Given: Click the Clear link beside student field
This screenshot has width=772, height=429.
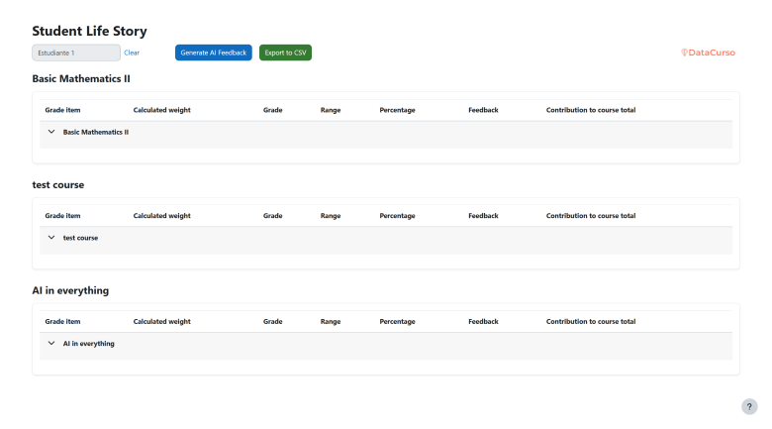Looking at the screenshot, I should point(132,53).
